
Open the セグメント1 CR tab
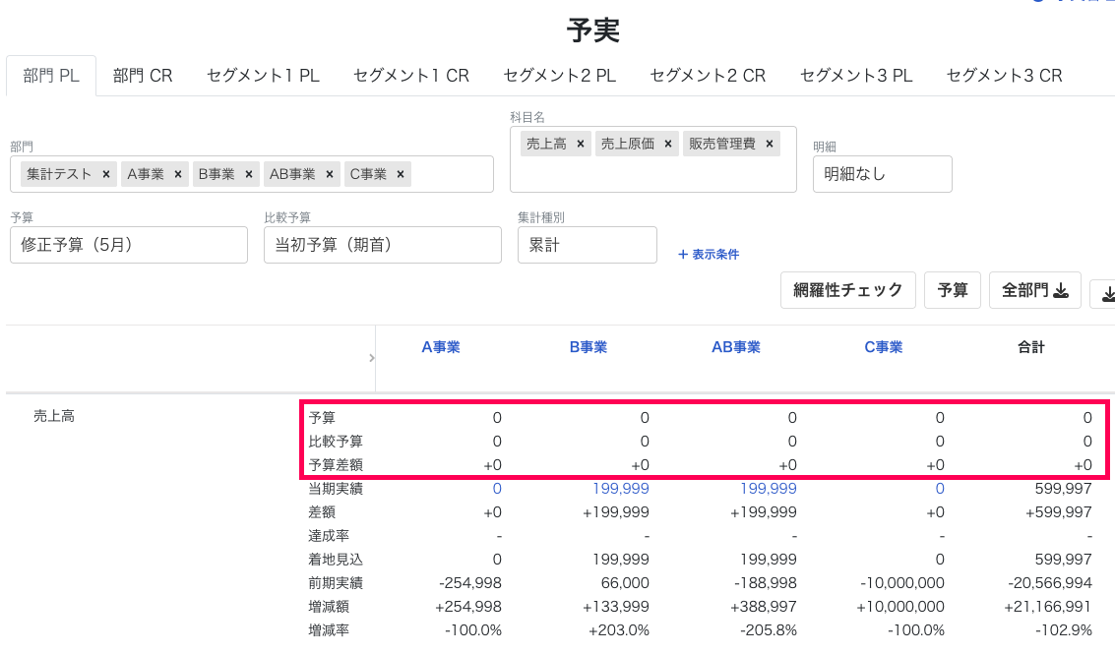point(411,76)
